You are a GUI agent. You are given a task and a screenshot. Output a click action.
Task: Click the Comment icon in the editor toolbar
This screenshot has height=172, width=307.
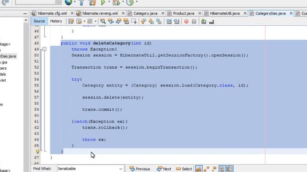click(203, 21)
